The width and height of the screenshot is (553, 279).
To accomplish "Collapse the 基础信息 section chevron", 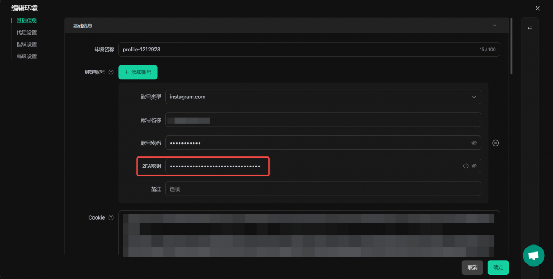I will 494,25.
